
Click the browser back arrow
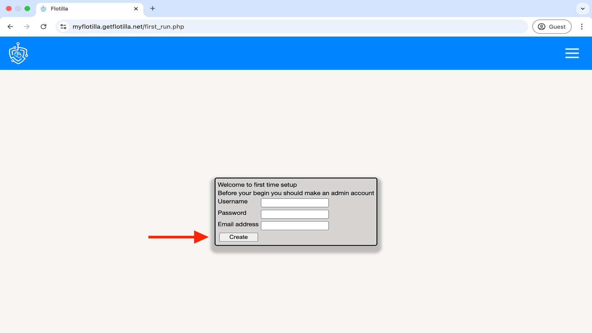pyautogui.click(x=10, y=27)
